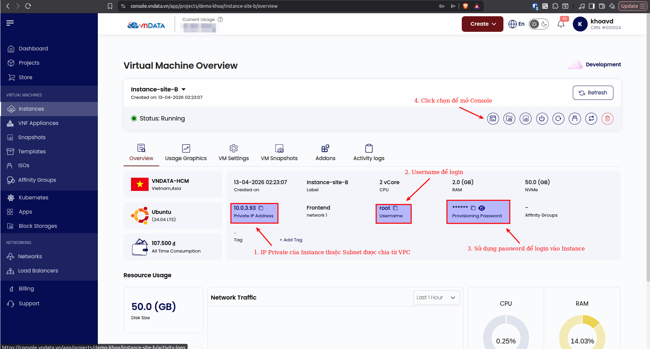Take a VM snapshot via camera icon
The height and width of the screenshot is (349, 650).
pos(526,118)
